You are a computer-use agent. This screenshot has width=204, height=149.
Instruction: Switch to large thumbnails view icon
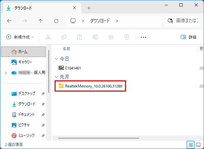coord(198,144)
